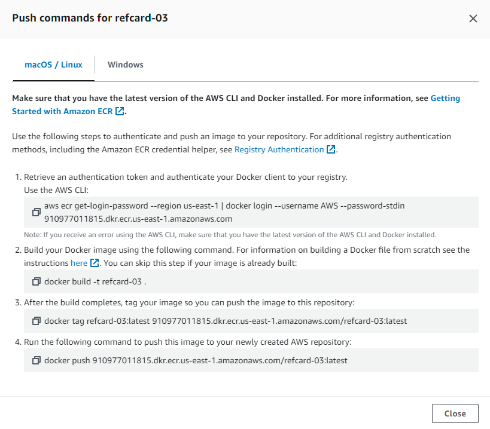Click external-link icon next to Registry Authentication
This screenshot has height=429, width=490.
pos(331,149)
